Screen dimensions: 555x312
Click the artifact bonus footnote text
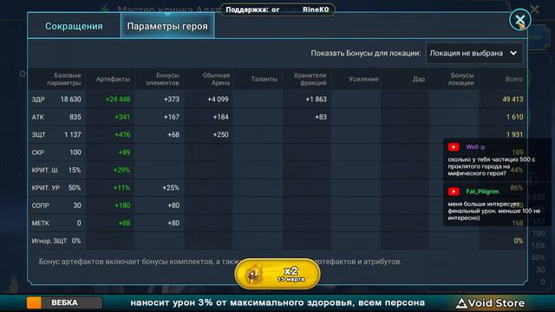click(x=220, y=262)
